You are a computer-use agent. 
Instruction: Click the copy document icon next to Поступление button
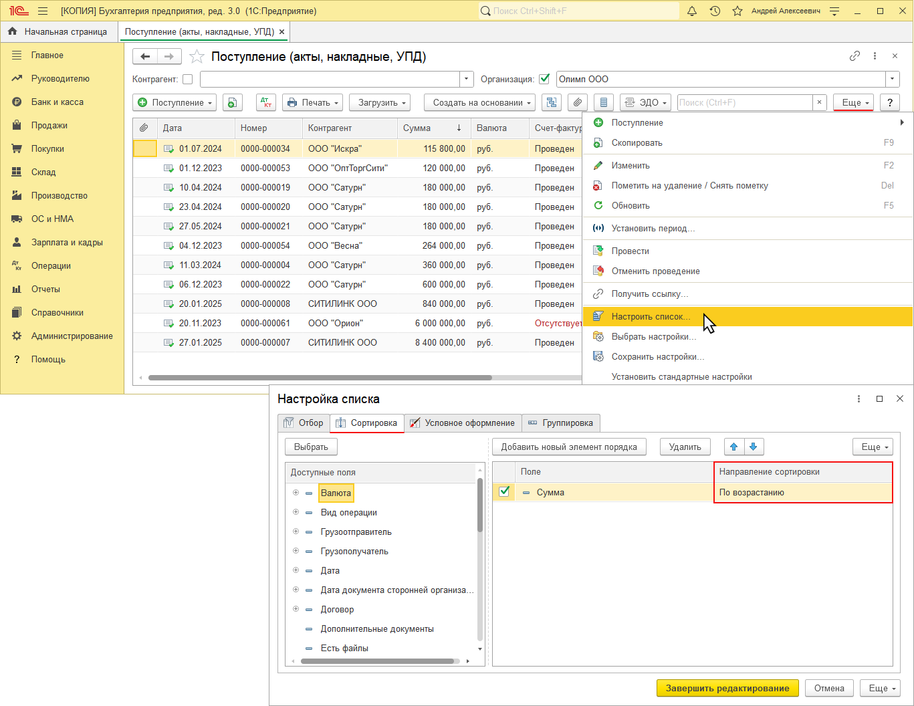(232, 102)
